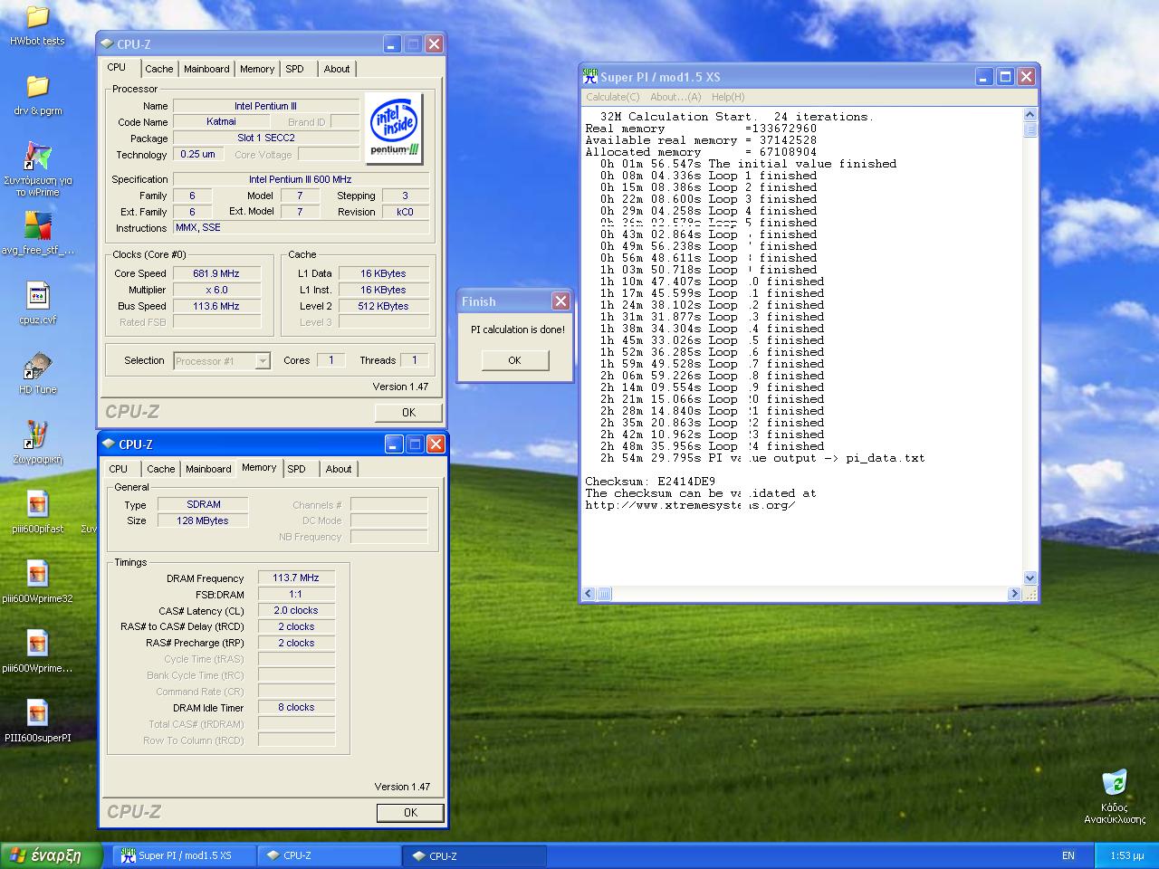Click the Size 128 MBytes field
The image size is (1159, 869).
click(x=204, y=520)
